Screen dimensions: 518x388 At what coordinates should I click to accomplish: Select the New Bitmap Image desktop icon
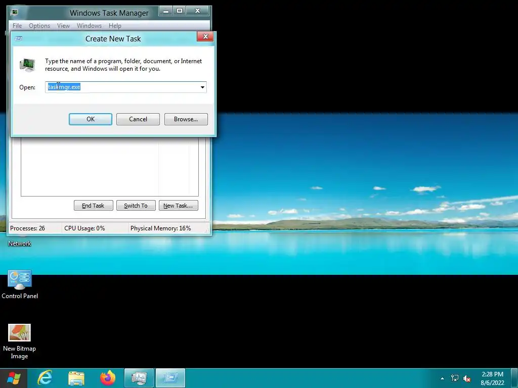pos(20,342)
